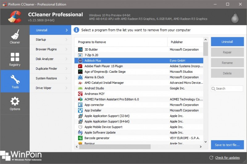The height and width of the screenshot is (164, 247).
Task: Click the horizontal scrollbar left arrow
Action: 77,147
